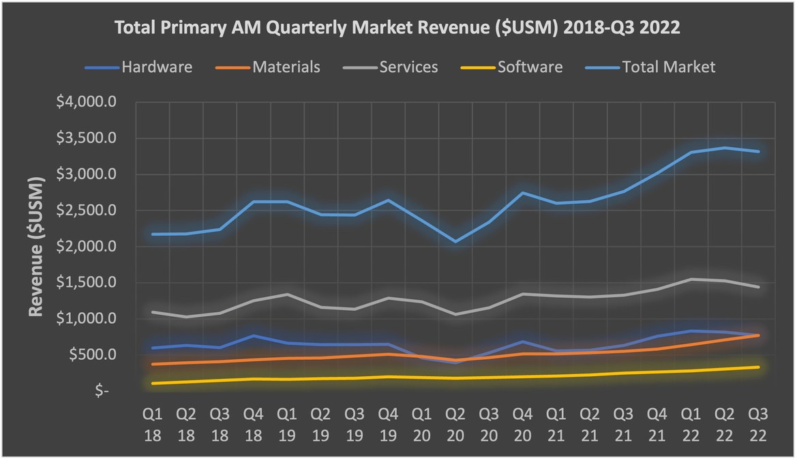797x460 pixels.
Task: Click the Q1 20 axis label
Action: pos(421,425)
